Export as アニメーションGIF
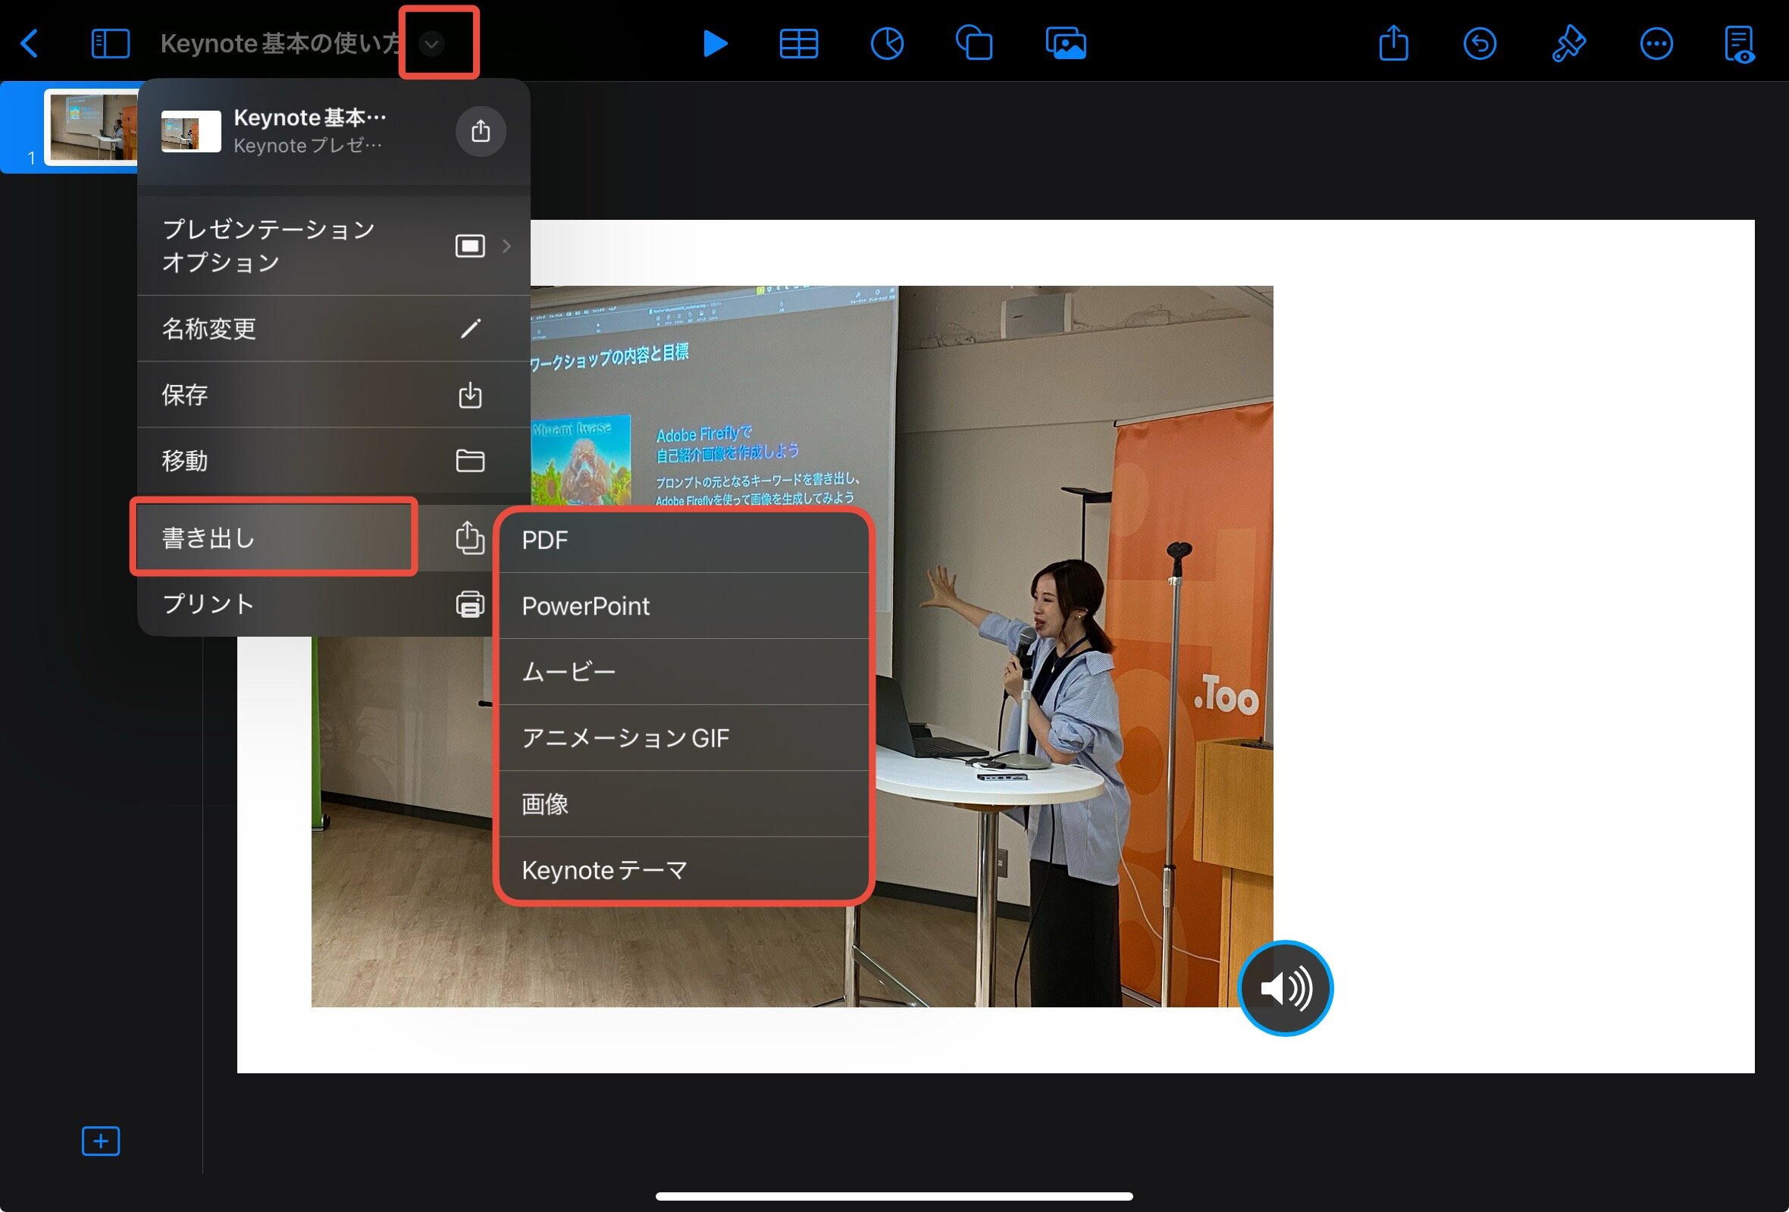 [x=685, y=738]
